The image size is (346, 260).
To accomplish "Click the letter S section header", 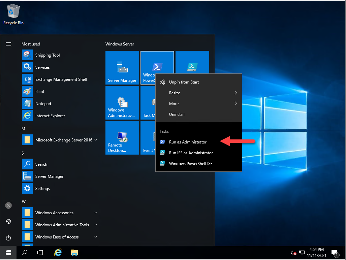I will click(x=23, y=153).
